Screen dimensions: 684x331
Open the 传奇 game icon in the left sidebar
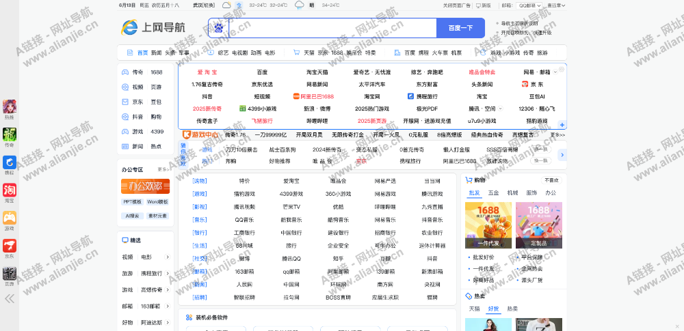tap(10, 134)
